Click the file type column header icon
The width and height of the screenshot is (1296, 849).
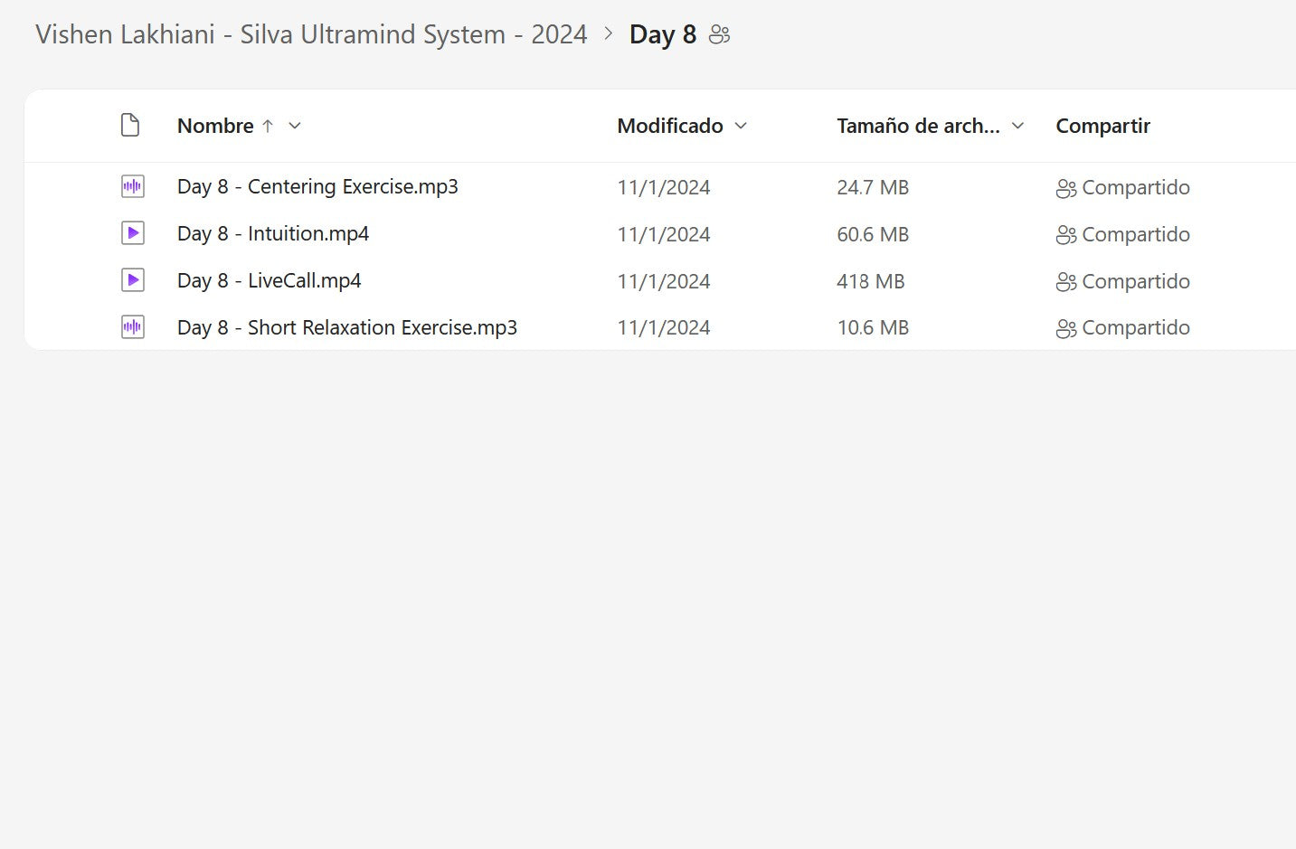coord(130,126)
